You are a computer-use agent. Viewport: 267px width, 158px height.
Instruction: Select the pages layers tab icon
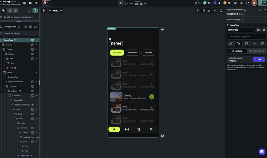coord(10,11)
